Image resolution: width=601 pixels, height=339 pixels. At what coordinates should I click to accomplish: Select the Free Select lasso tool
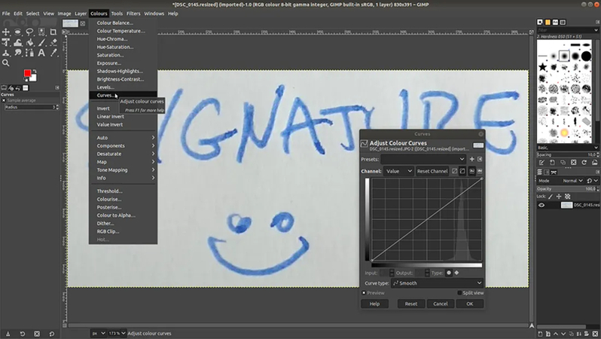(x=29, y=32)
